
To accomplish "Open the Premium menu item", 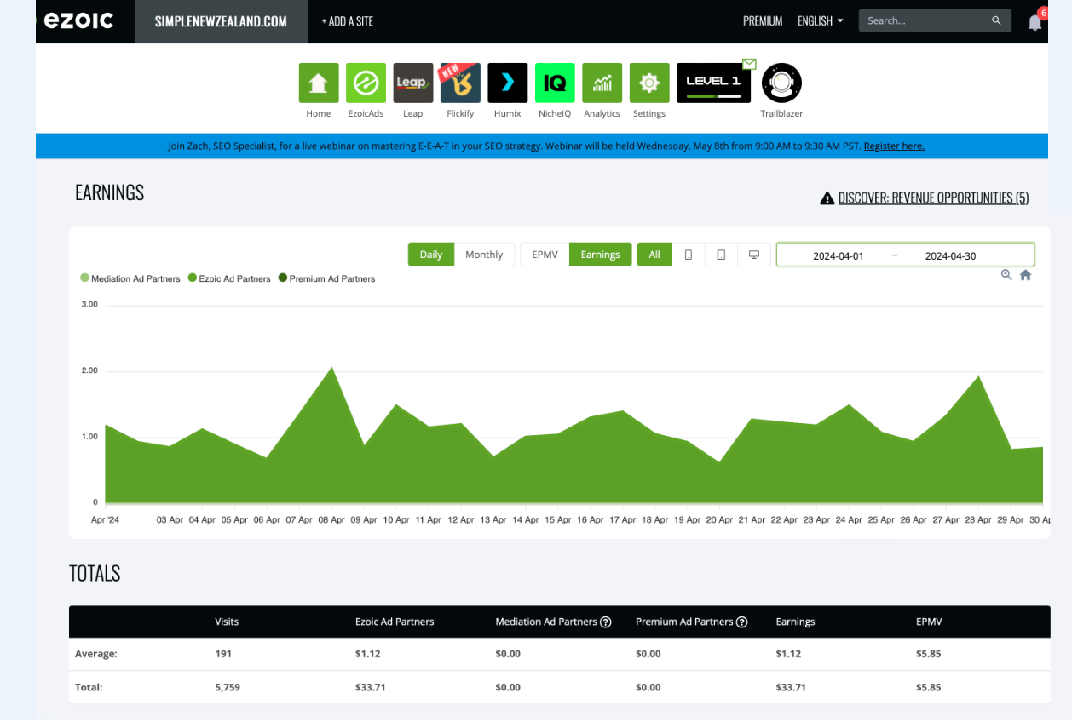I will (763, 21).
